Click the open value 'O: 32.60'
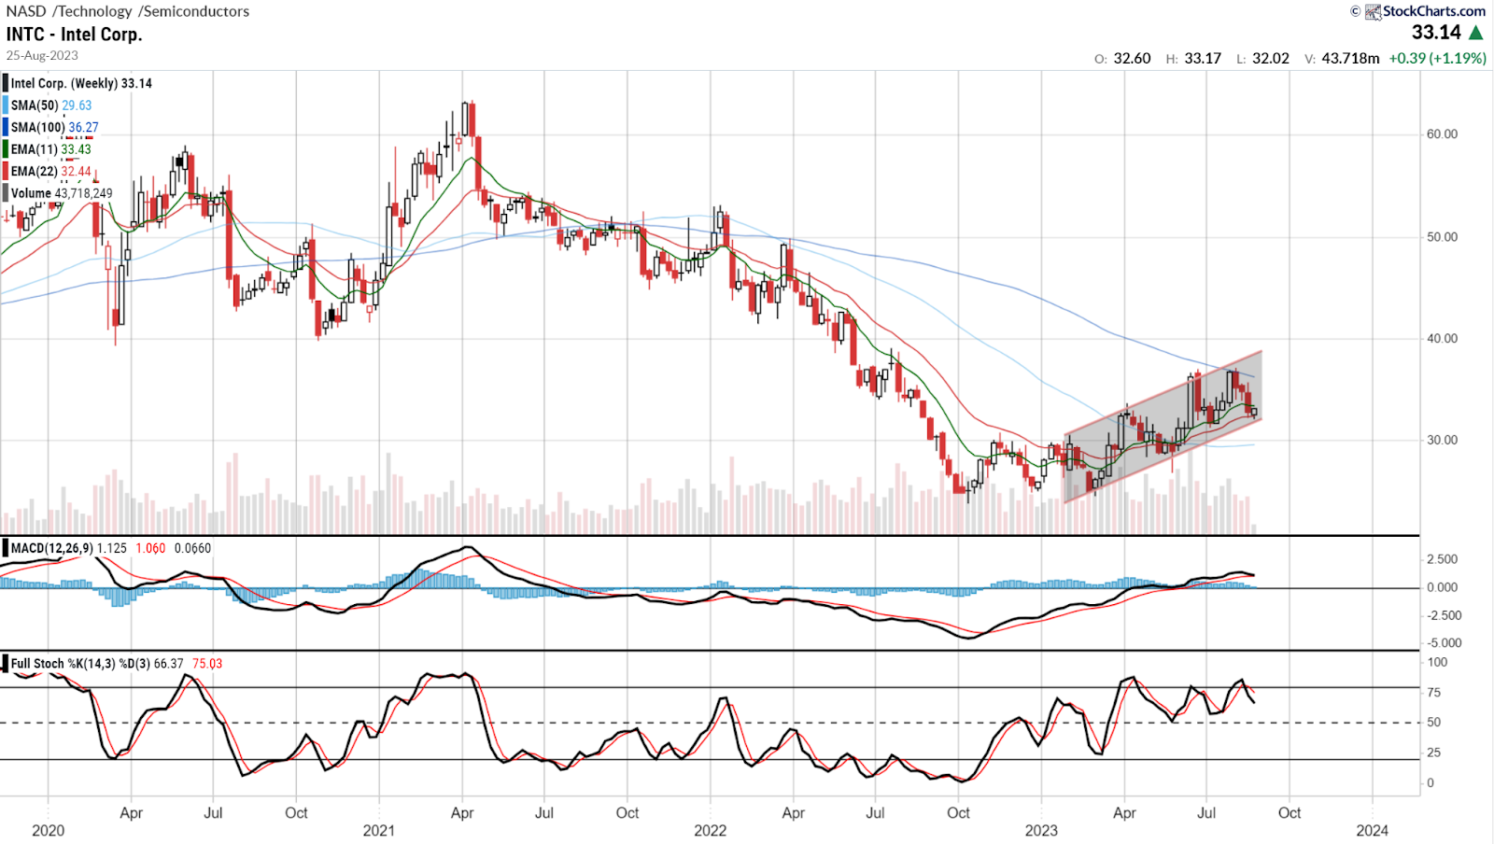Screen dimensions: 1494x844 click(x=1122, y=58)
